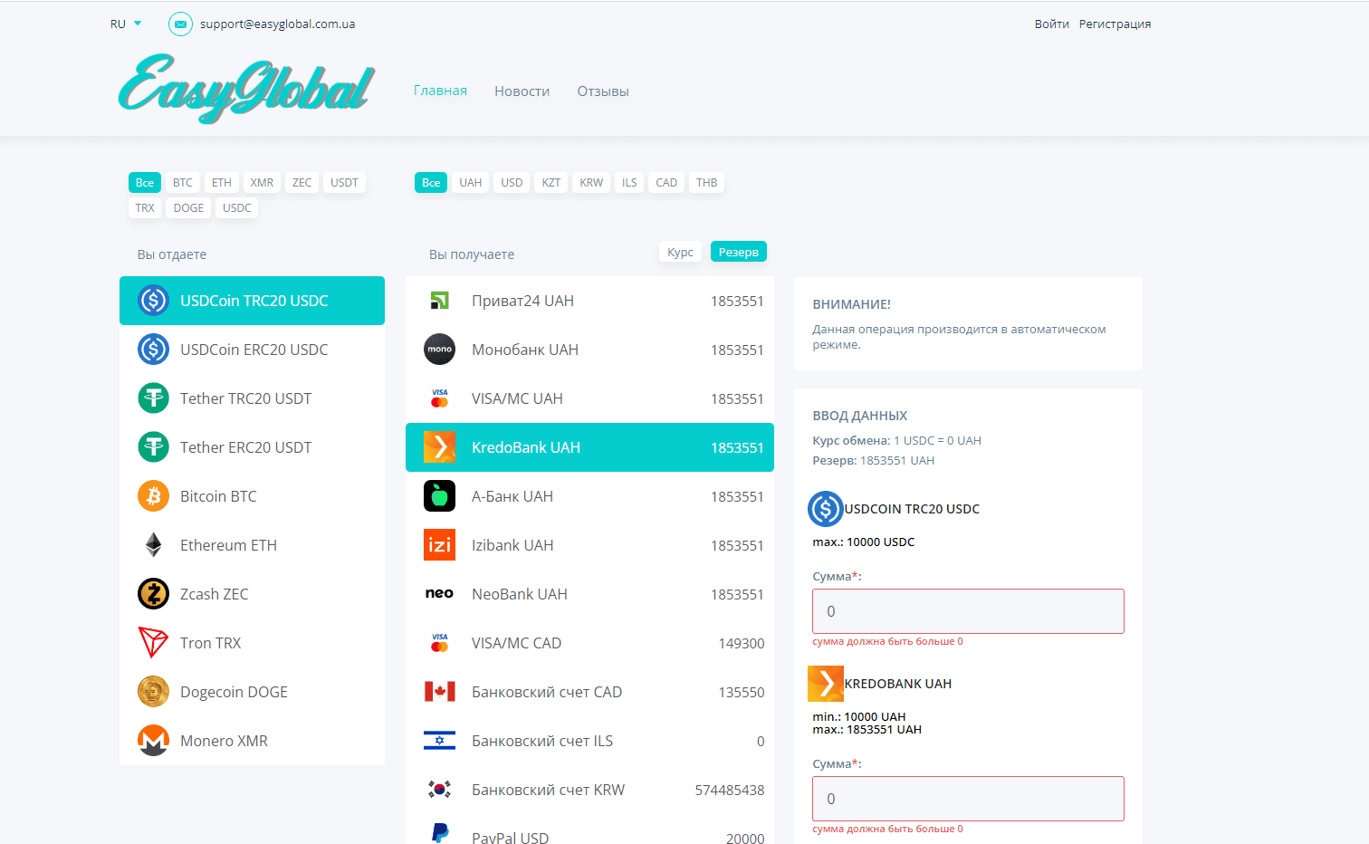Select Банковский счет CAD row text

pos(547,692)
